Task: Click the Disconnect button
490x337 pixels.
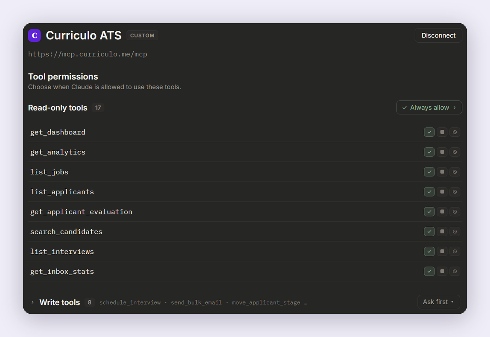Action: [438, 35]
